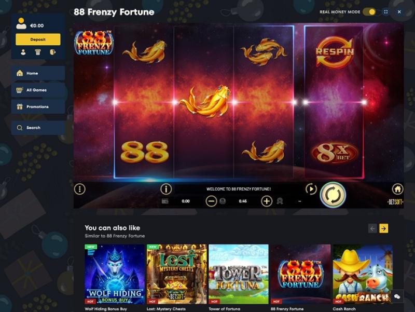Viewport: 415px width, 312px height.
Task: Decrease the bet with the minus button
Action: (211, 201)
